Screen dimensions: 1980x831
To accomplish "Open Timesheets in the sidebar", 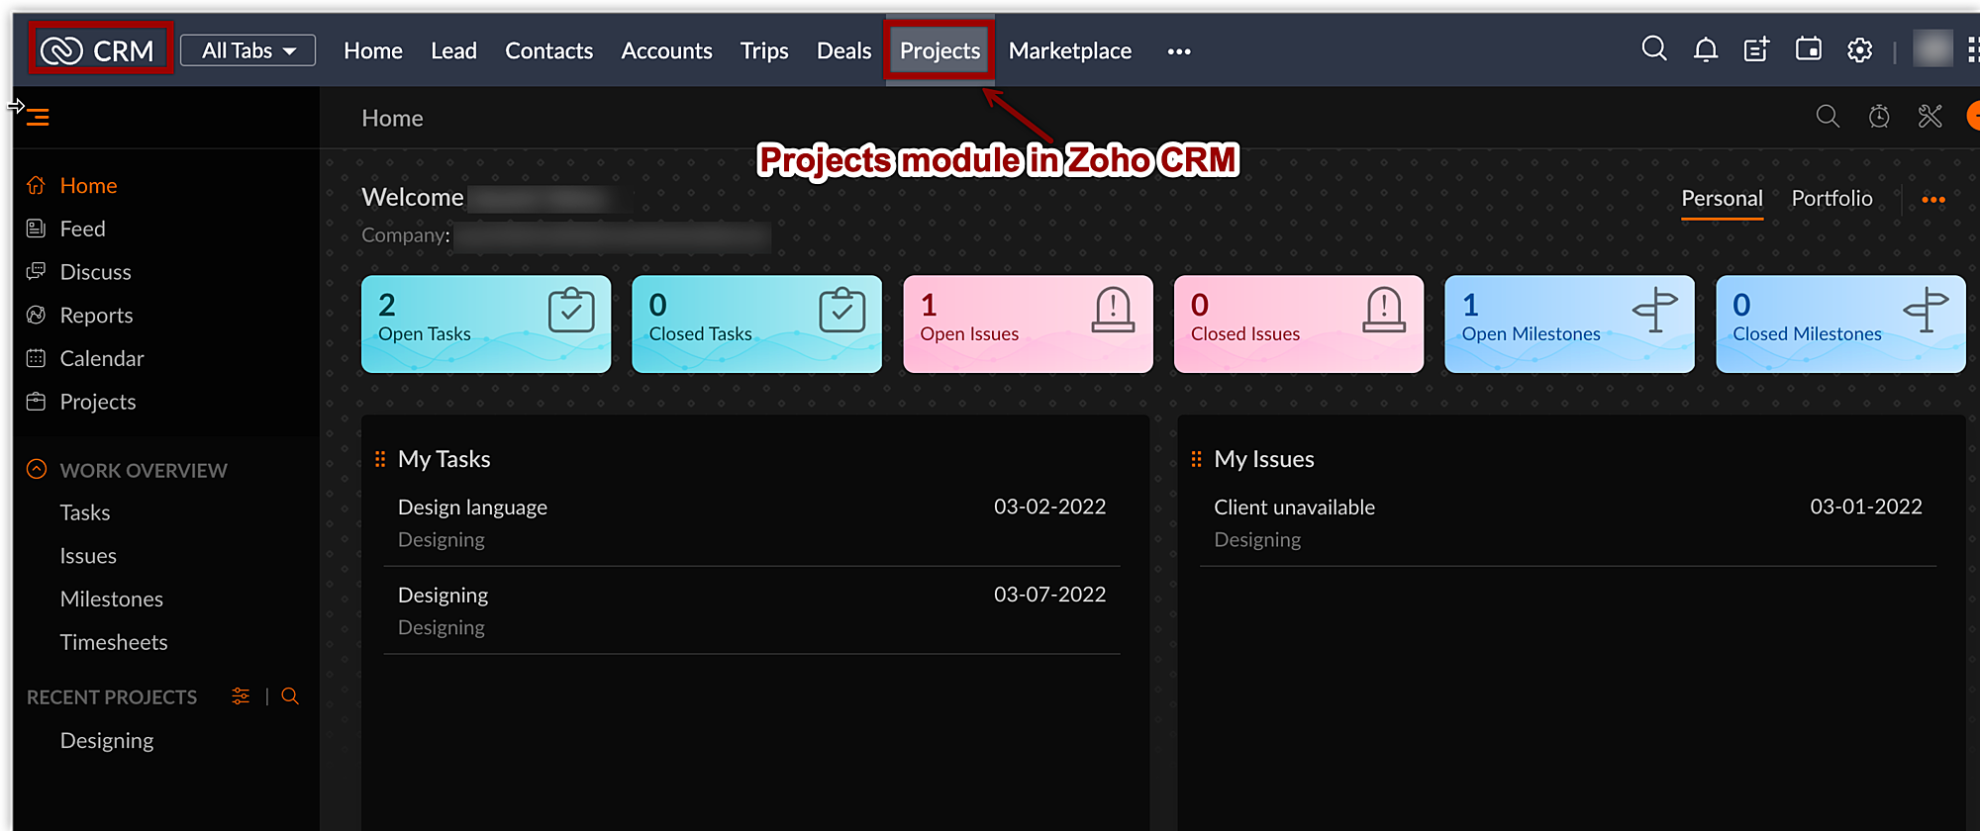I will click(114, 643).
